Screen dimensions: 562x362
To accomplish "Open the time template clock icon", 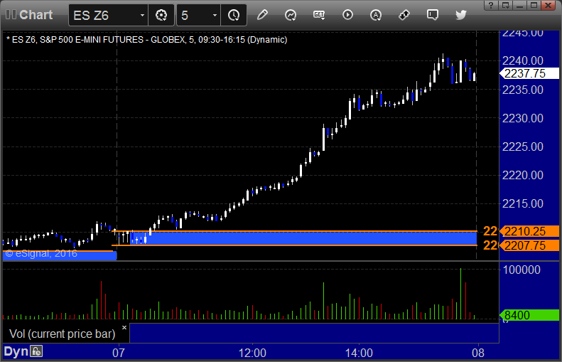I will [234, 14].
